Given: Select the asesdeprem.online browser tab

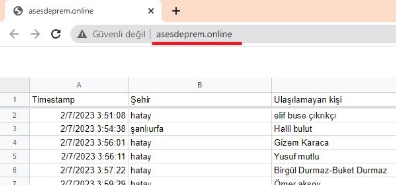Looking at the screenshot, I should tap(83, 11).
